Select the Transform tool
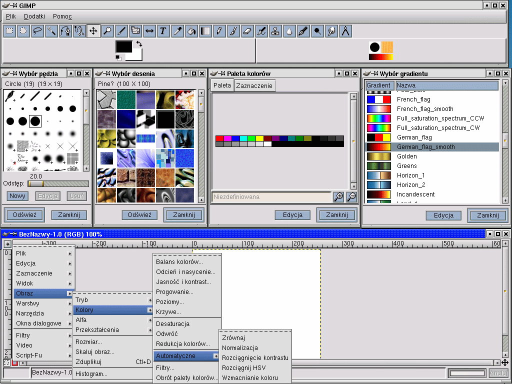This screenshot has width=512, height=384. pyautogui.click(x=135, y=31)
